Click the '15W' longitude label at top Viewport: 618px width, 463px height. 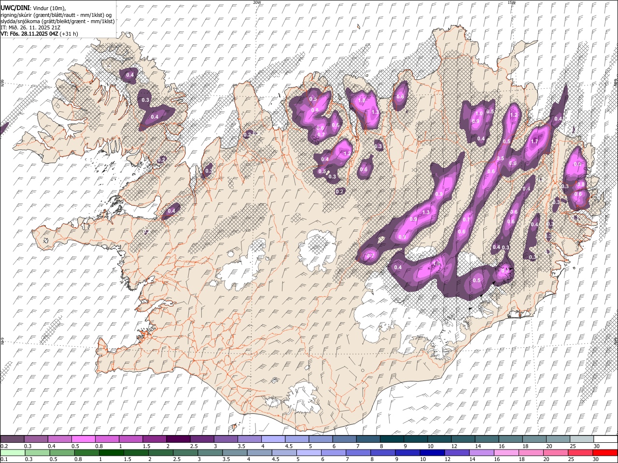point(511,2)
